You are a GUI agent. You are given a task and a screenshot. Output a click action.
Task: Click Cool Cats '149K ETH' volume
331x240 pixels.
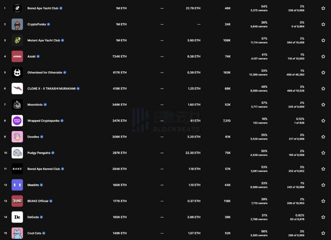120,233
